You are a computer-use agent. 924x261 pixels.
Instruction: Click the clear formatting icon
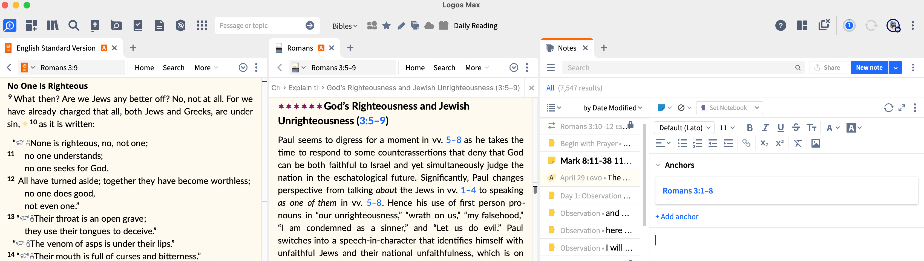point(798,143)
